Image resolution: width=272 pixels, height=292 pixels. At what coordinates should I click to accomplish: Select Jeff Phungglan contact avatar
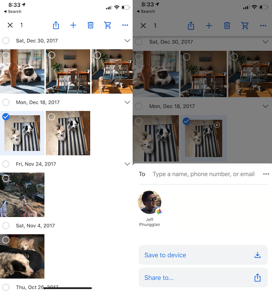tap(149, 203)
